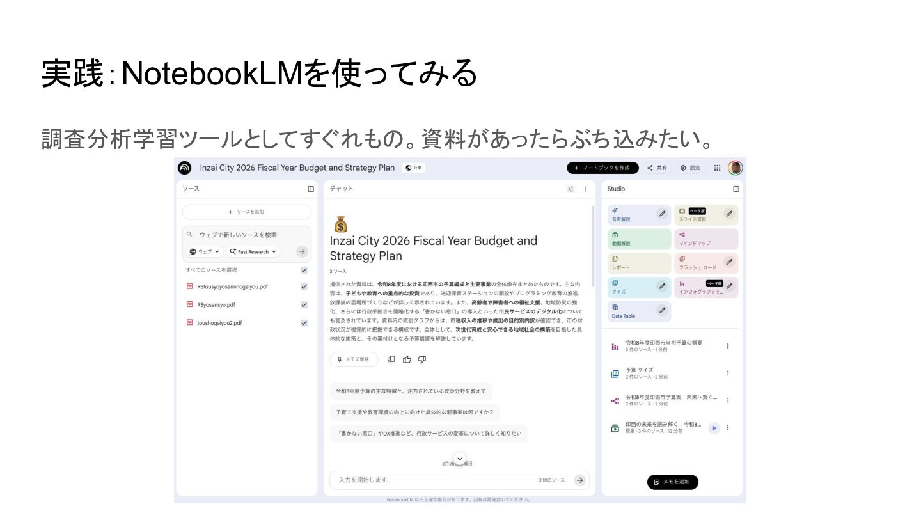Uncheck the R8tousyoyosannnogaiyou.pdf source checkbox

pyautogui.click(x=304, y=287)
